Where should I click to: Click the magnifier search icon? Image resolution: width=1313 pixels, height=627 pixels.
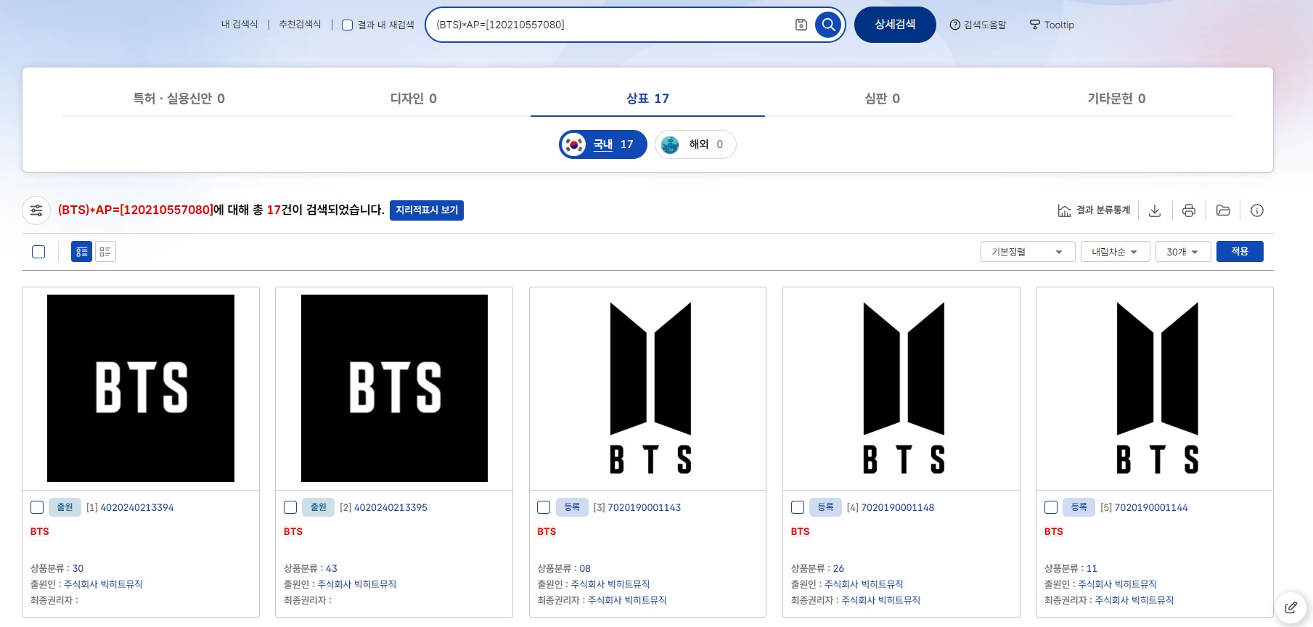tap(828, 25)
